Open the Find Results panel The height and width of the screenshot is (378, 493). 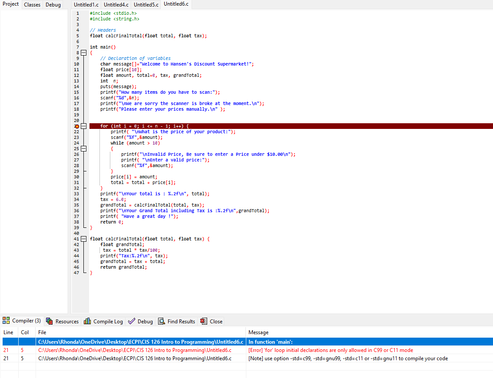[x=176, y=321]
